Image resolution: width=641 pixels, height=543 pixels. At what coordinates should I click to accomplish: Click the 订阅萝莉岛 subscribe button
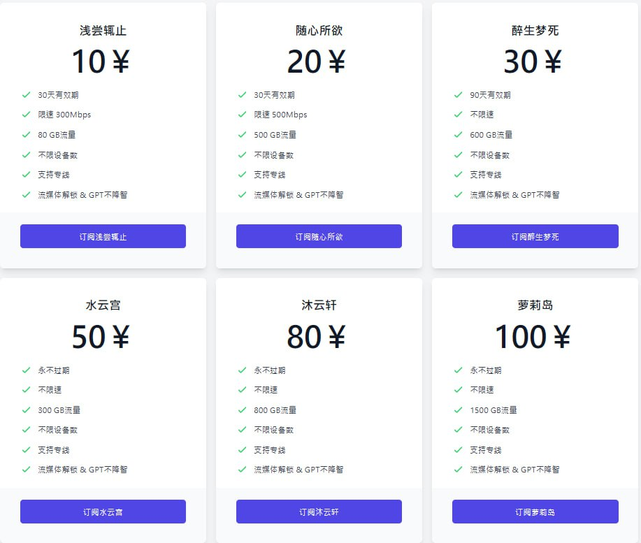click(x=535, y=511)
